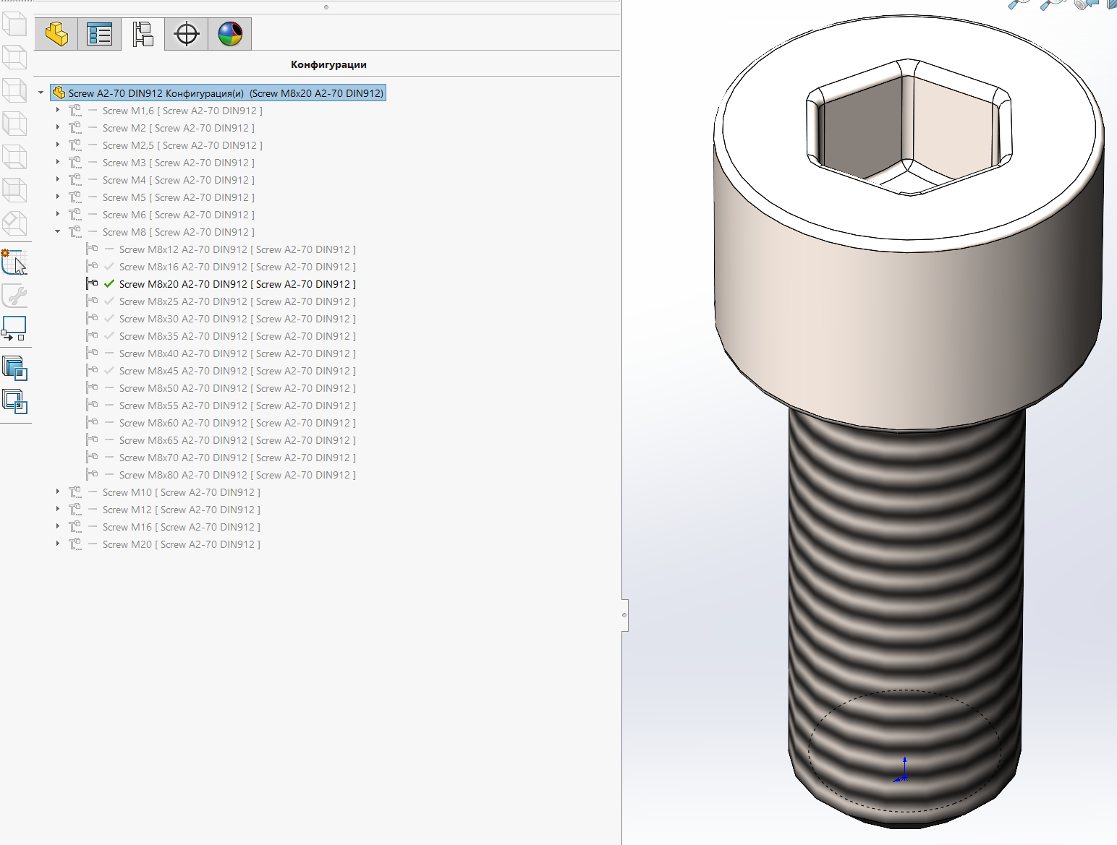Click the blue rectangle with arrow sidebar icon
1117x845 pixels.
point(14,328)
